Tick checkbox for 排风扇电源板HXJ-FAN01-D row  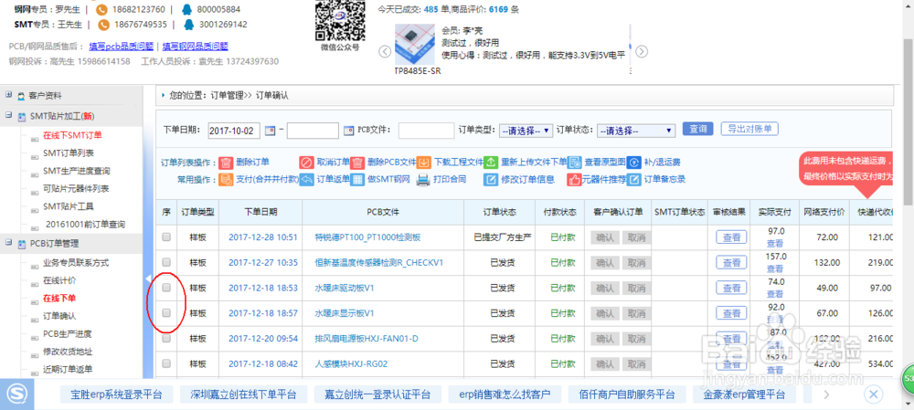tap(166, 339)
